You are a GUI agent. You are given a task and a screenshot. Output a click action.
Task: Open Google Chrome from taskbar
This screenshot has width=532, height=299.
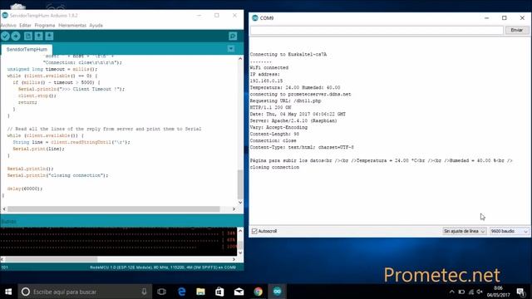(259, 292)
